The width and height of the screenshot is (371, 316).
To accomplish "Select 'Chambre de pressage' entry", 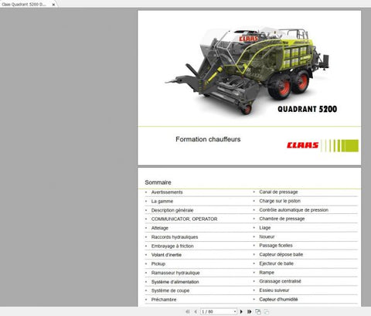I will [x=282, y=219].
